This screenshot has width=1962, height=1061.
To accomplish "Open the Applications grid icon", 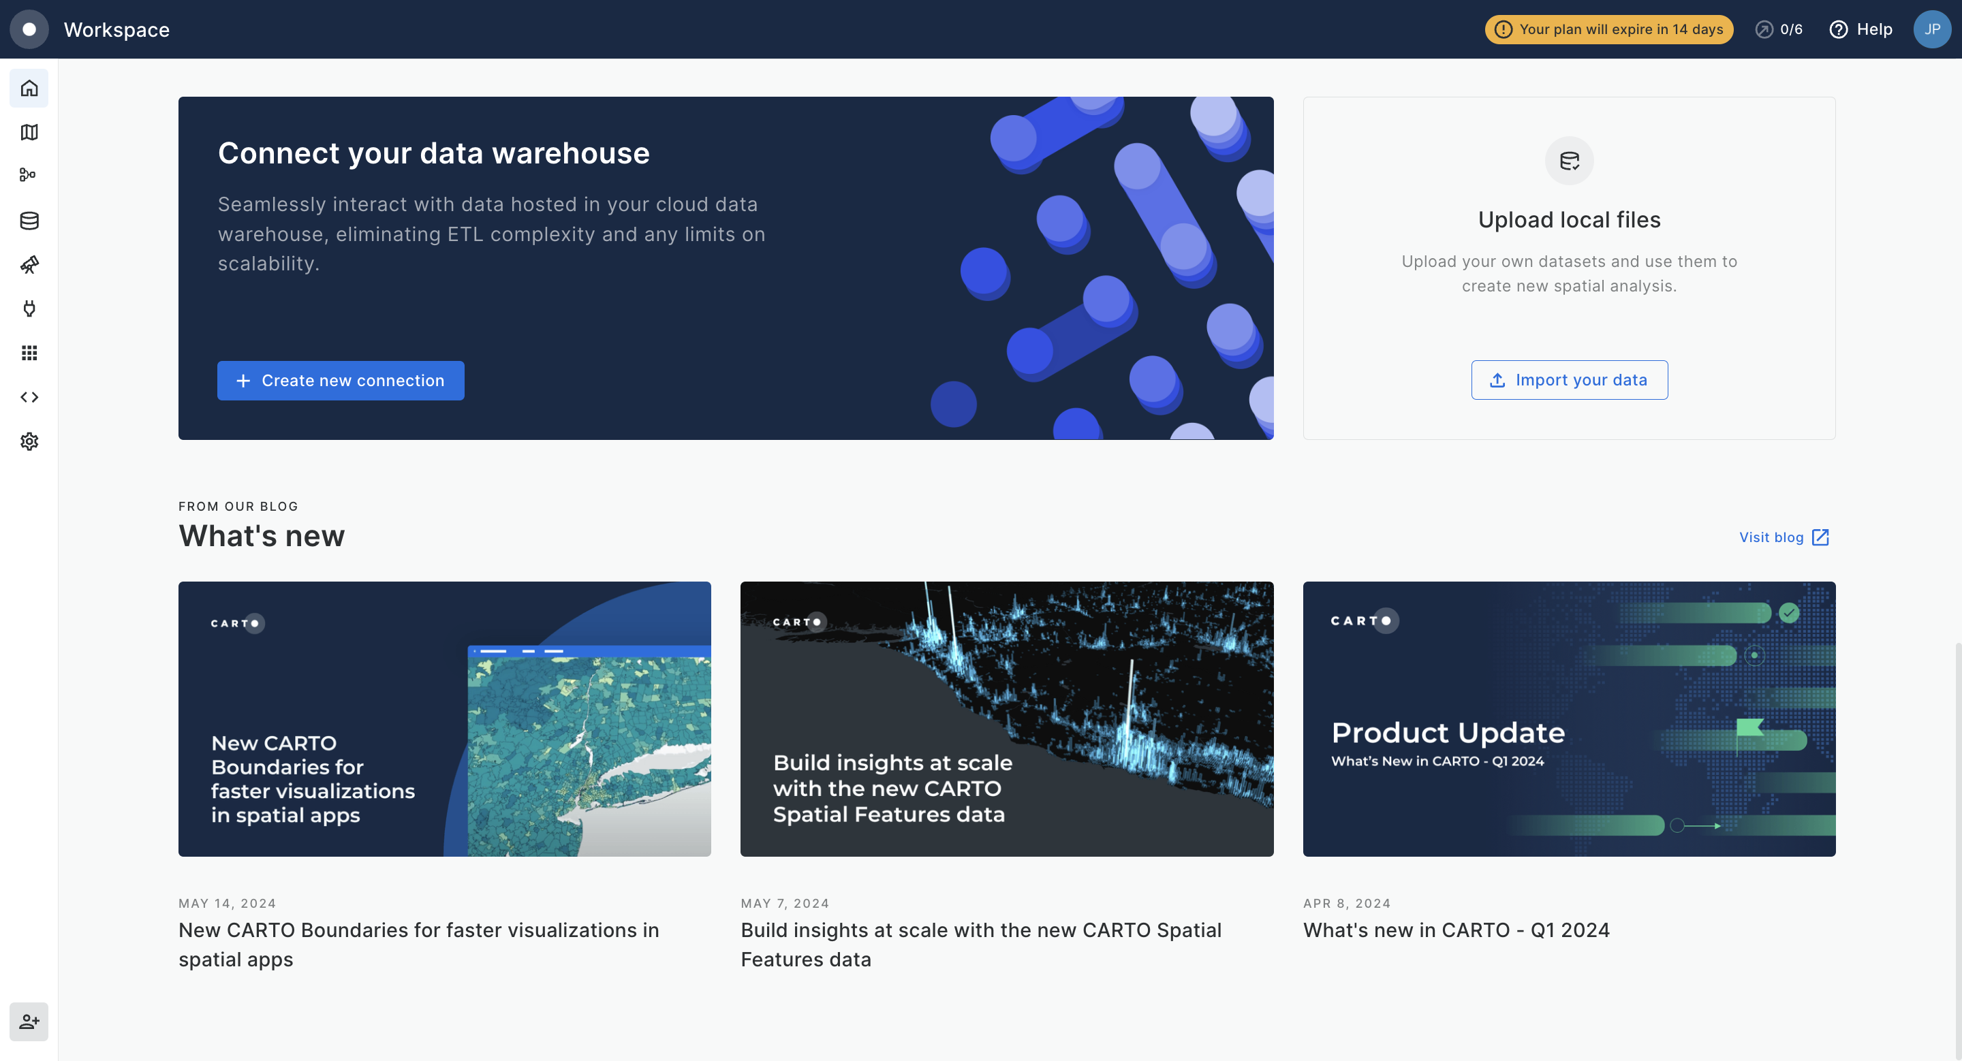I will tap(29, 352).
